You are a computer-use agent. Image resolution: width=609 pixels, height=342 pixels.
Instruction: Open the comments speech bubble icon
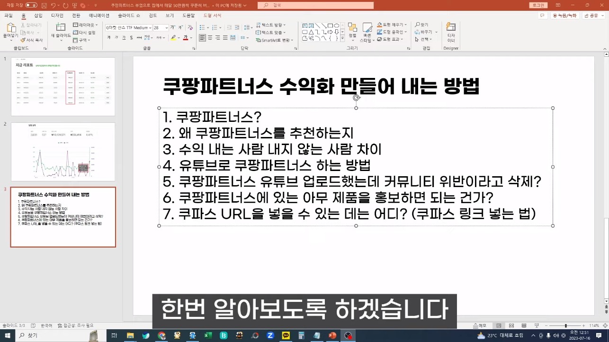542,16
